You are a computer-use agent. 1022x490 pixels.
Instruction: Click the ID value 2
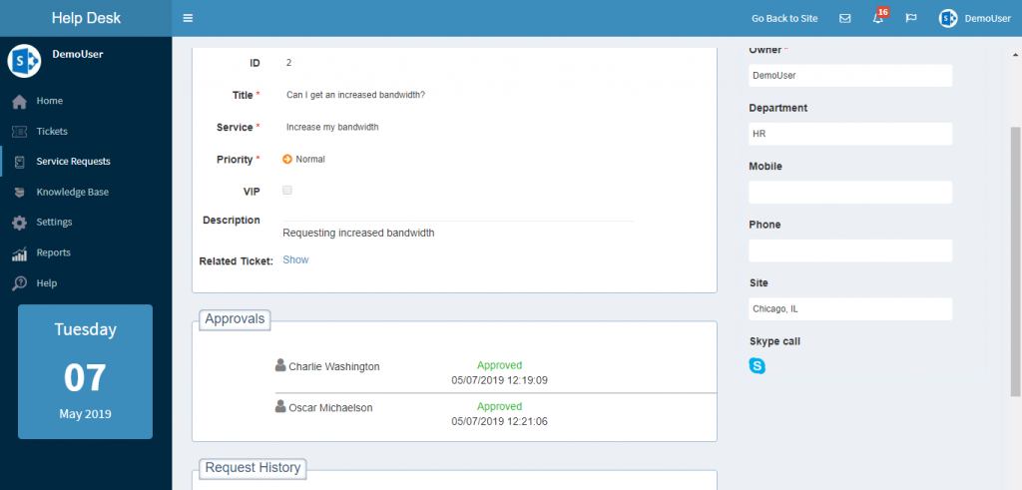click(288, 63)
